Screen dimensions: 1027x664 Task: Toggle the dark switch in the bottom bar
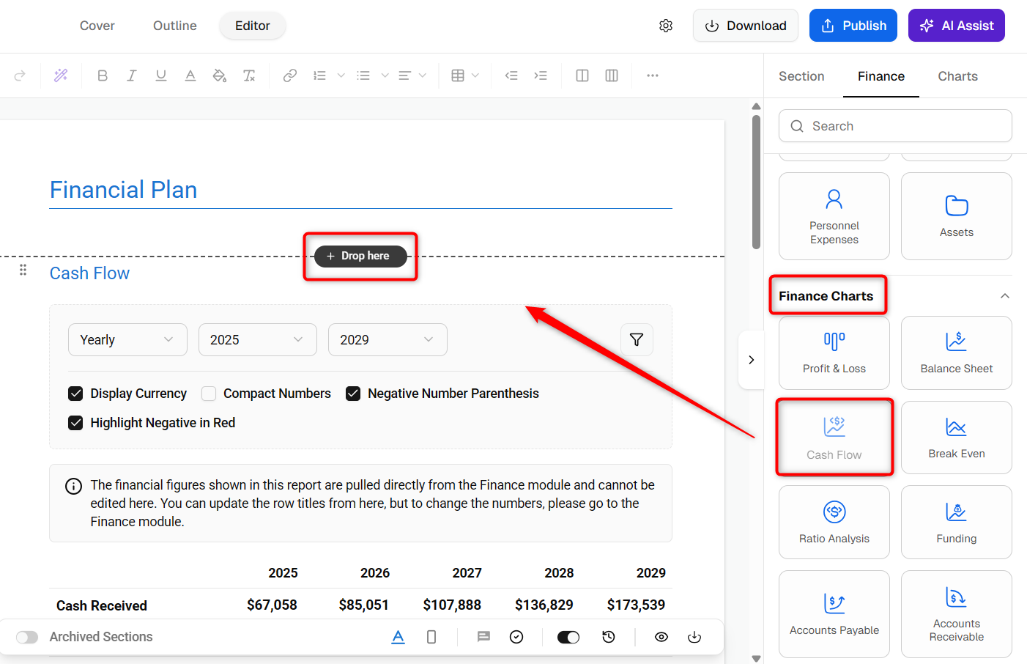tap(568, 637)
